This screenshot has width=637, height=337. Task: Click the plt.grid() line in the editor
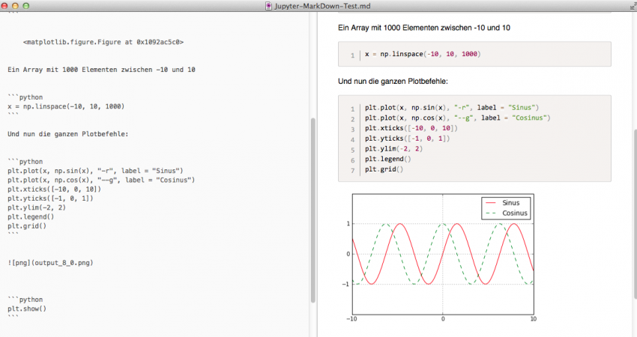[x=27, y=226]
